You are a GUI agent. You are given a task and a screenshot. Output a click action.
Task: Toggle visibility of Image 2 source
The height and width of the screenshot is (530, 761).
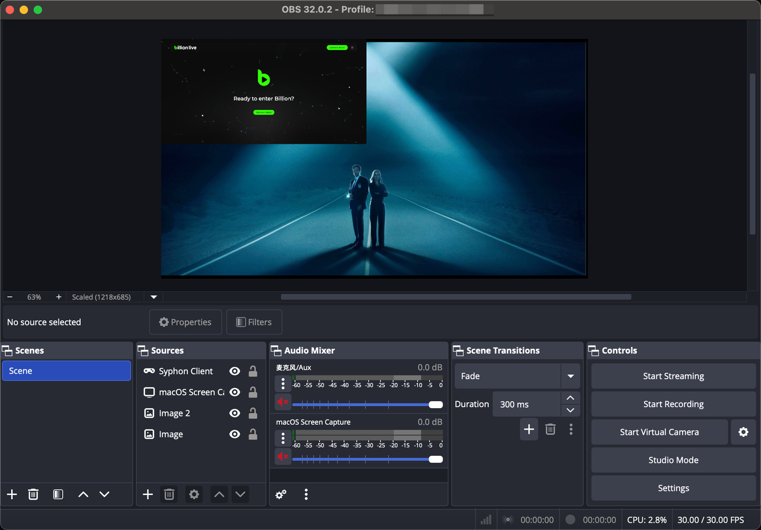pyautogui.click(x=235, y=414)
